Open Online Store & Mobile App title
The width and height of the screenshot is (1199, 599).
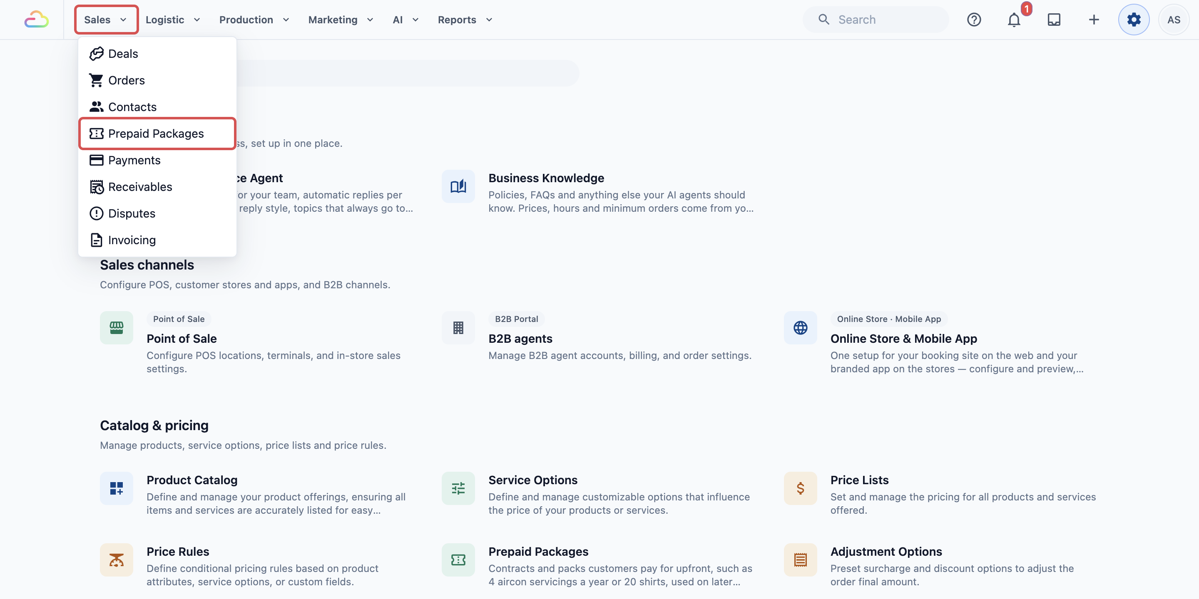pos(903,339)
